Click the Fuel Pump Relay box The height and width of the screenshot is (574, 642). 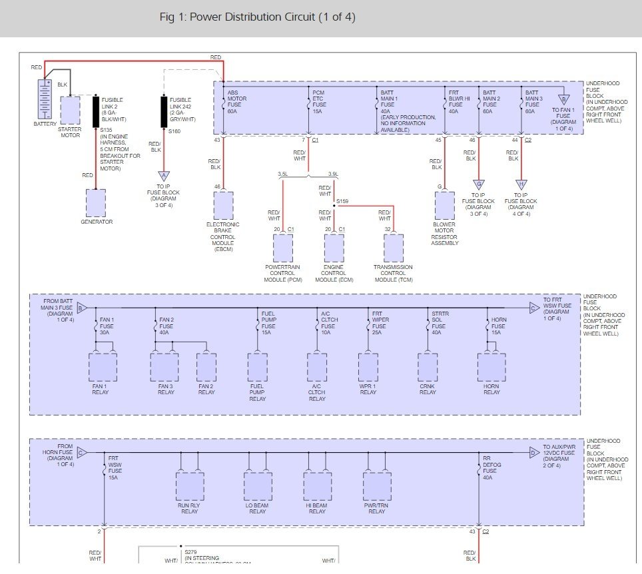coord(258,368)
